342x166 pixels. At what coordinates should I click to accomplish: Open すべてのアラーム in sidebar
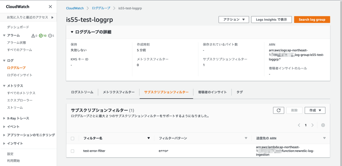[20, 50]
